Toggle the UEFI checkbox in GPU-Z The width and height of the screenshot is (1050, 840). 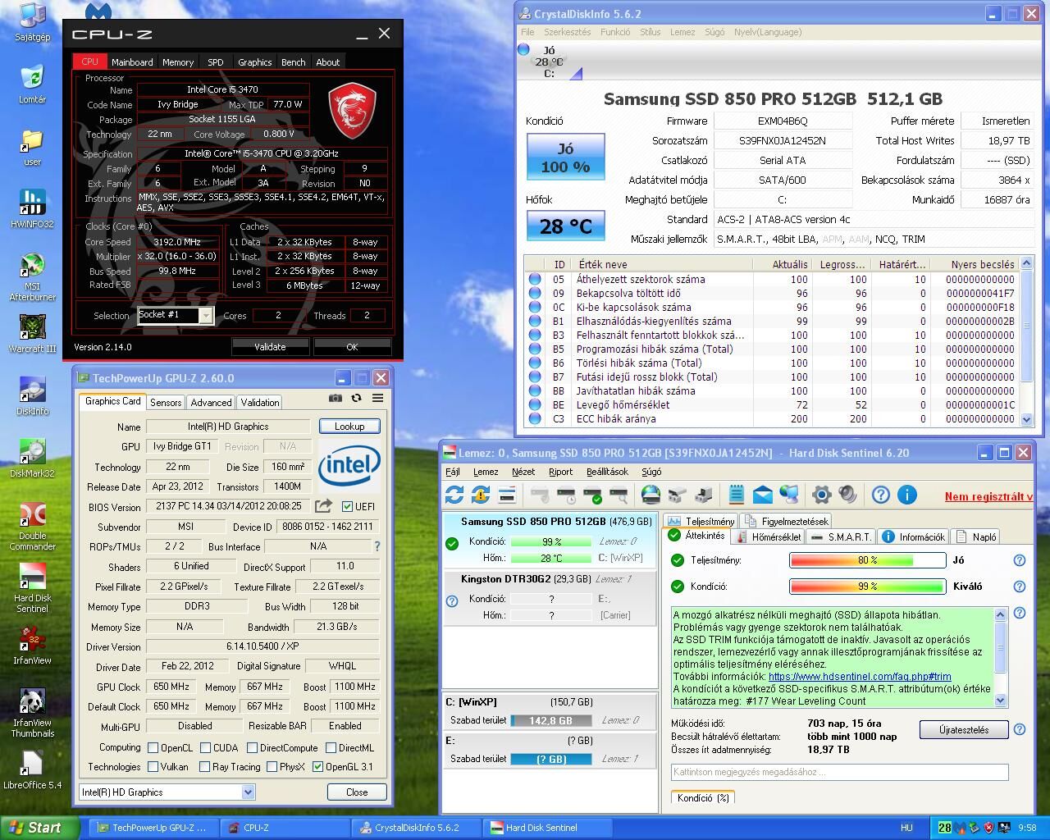click(347, 506)
